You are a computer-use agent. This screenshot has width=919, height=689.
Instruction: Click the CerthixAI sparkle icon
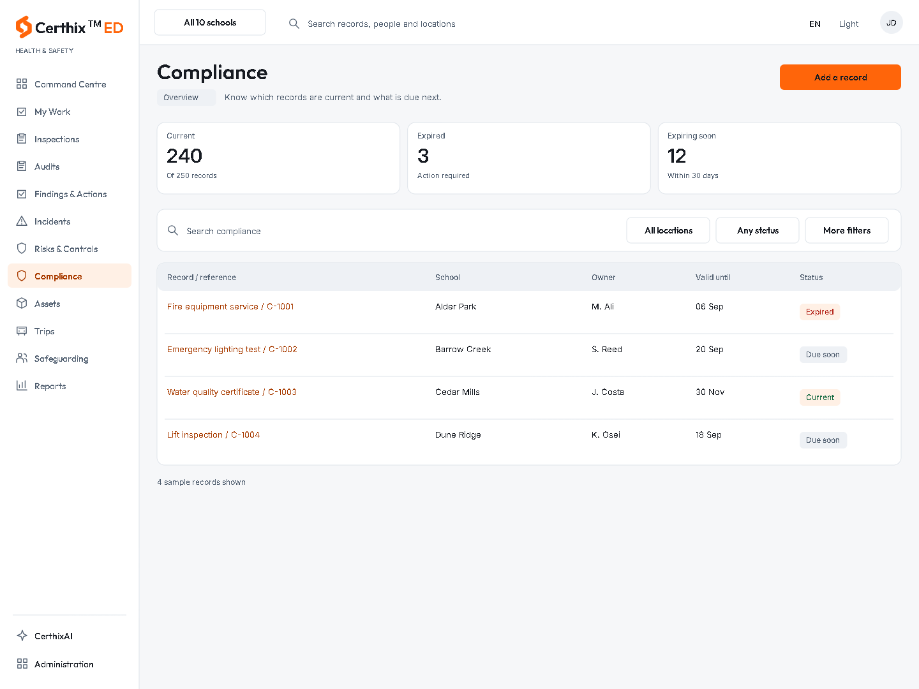coord(22,636)
